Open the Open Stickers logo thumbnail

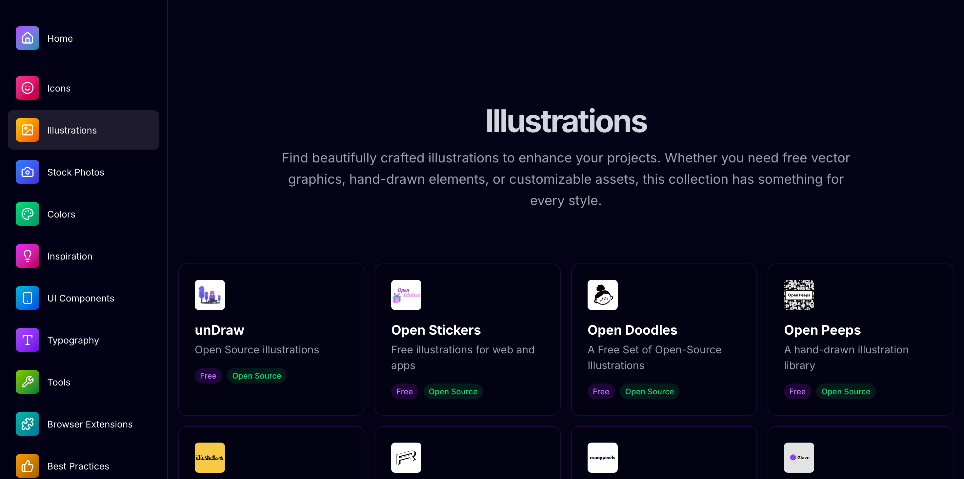tap(406, 295)
